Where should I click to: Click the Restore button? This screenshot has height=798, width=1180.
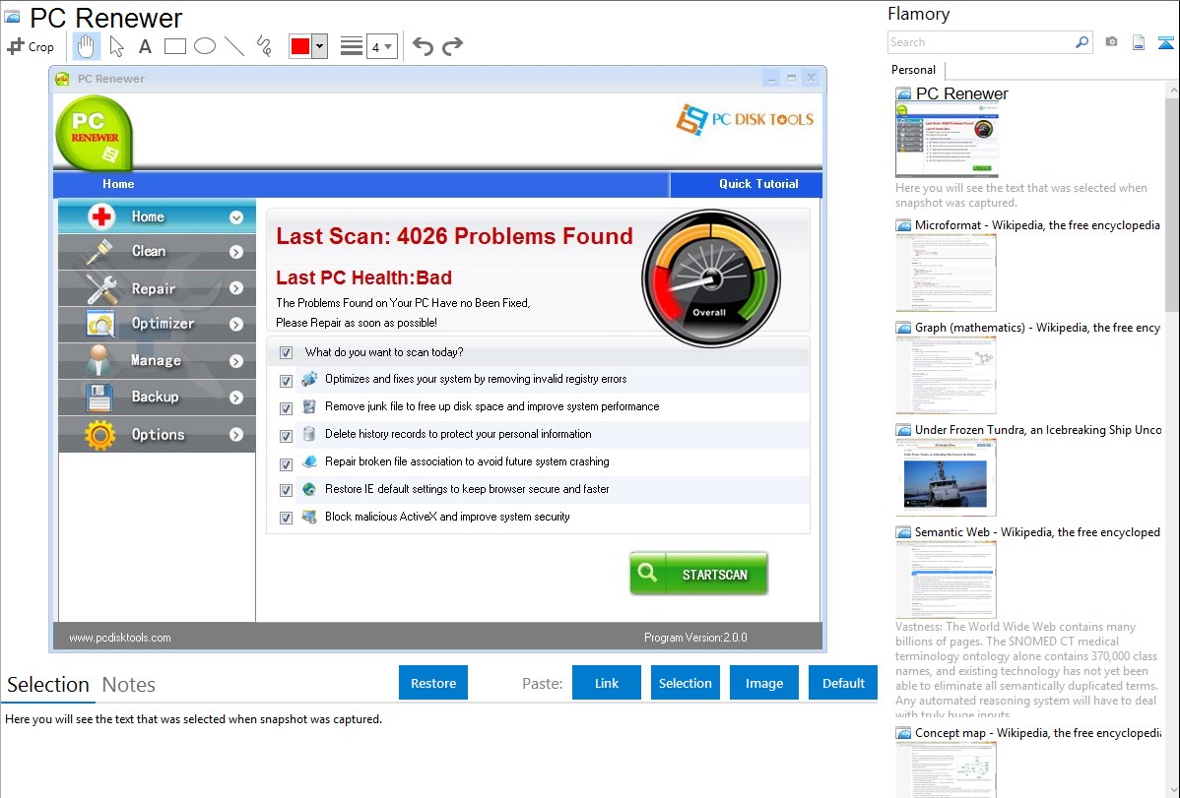[x=433, y=682]
